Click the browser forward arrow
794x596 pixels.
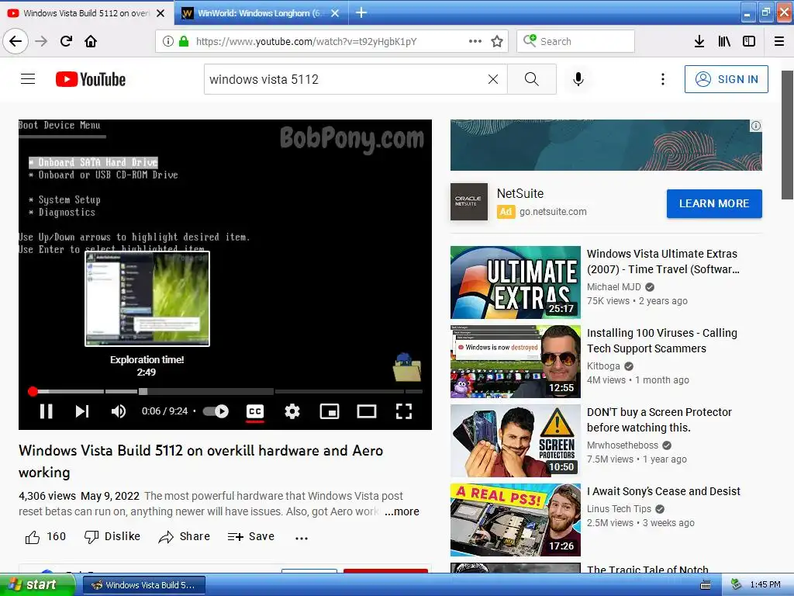click(x=41, y=41)
